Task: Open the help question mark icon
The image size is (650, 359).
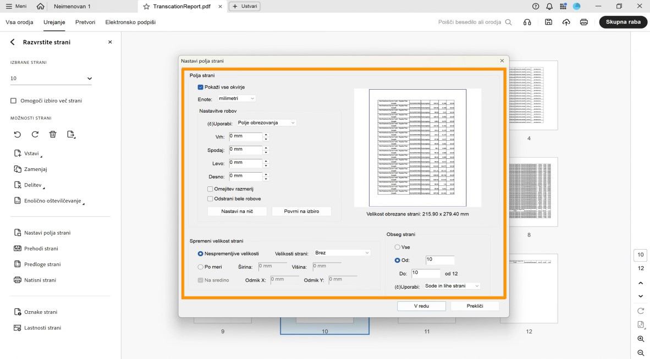Action: pyautogui.click(x=536, y=6)
